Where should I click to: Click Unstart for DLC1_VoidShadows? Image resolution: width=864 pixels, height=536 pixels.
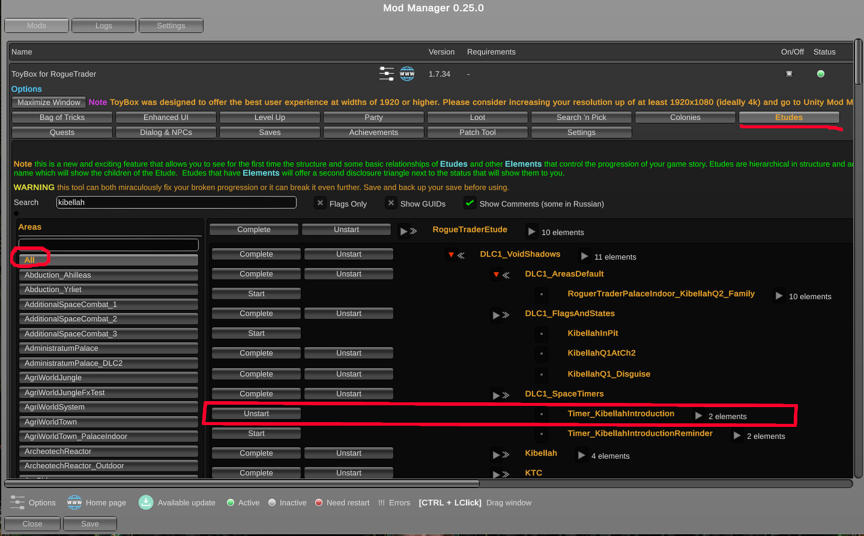click(x=349, y=254)
